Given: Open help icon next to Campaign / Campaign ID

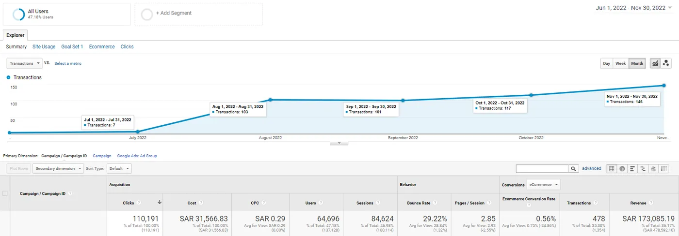Looking at the screenshot, I should (x=70, y=193).
